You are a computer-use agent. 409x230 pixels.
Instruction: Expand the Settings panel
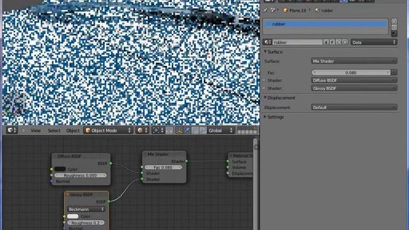pyautogui.click(x=265, y=117)
